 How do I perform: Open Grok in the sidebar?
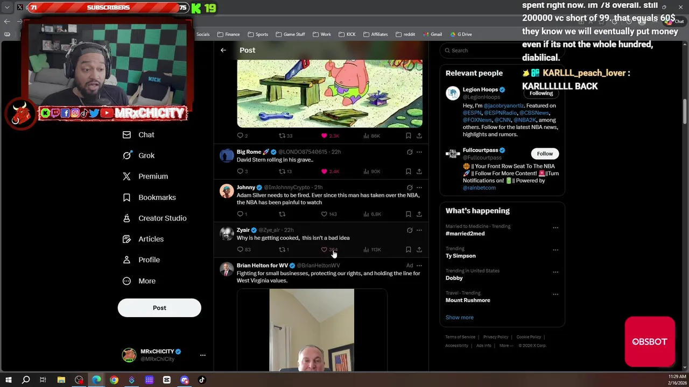tap(138, 155)
